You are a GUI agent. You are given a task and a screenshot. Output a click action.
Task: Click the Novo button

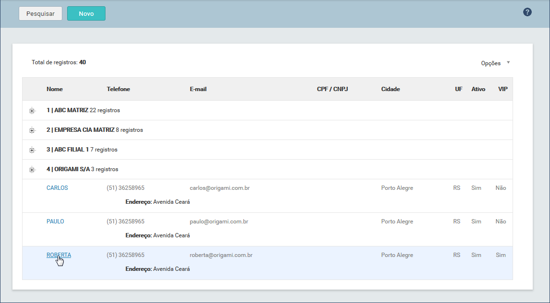pyautogui.click(x=86, y=14)
